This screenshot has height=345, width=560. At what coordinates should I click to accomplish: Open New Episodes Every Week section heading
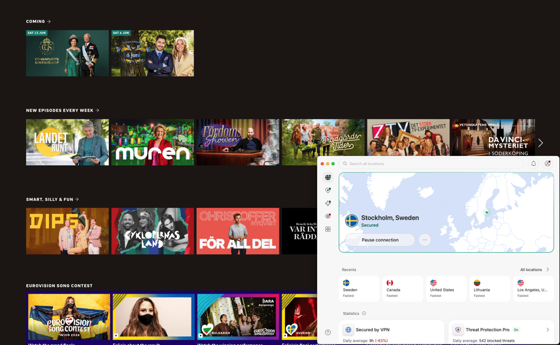pos(62,110)
